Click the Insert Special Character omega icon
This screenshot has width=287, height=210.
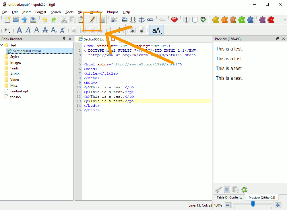(x=133, y=20)
